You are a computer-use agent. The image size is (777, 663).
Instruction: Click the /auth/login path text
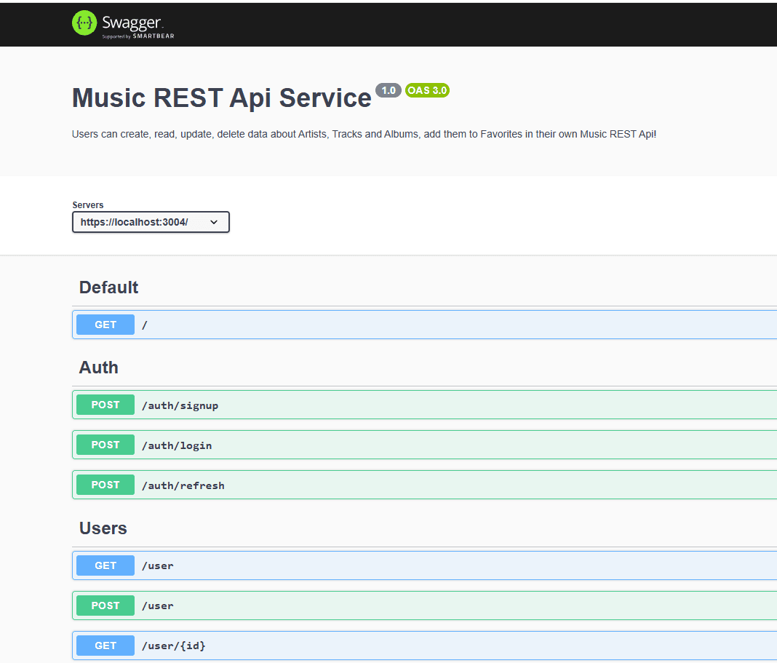177,446
